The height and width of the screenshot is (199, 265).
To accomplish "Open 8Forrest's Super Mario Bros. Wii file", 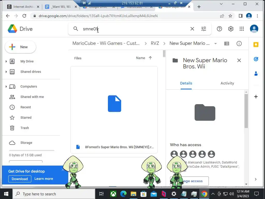I will pos(114,110).
